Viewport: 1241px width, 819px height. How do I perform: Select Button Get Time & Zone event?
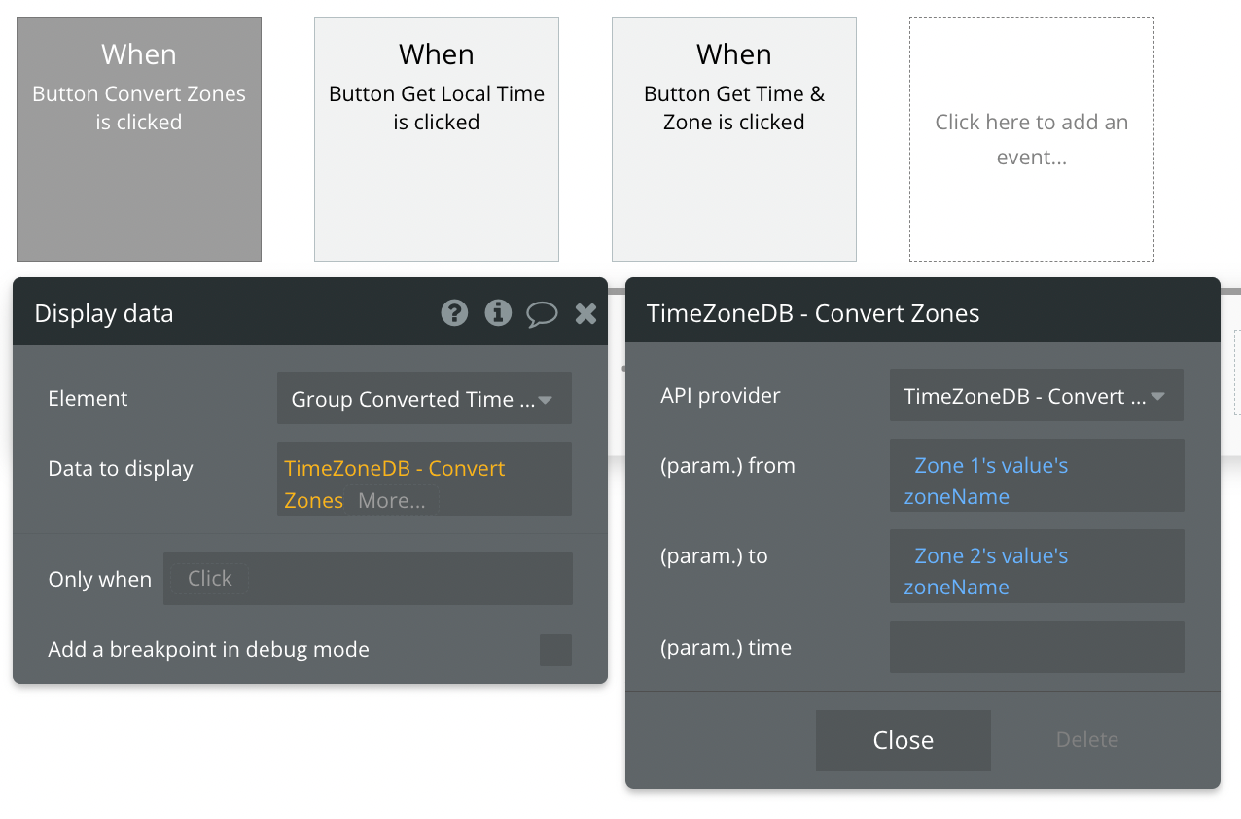(734, 139)
